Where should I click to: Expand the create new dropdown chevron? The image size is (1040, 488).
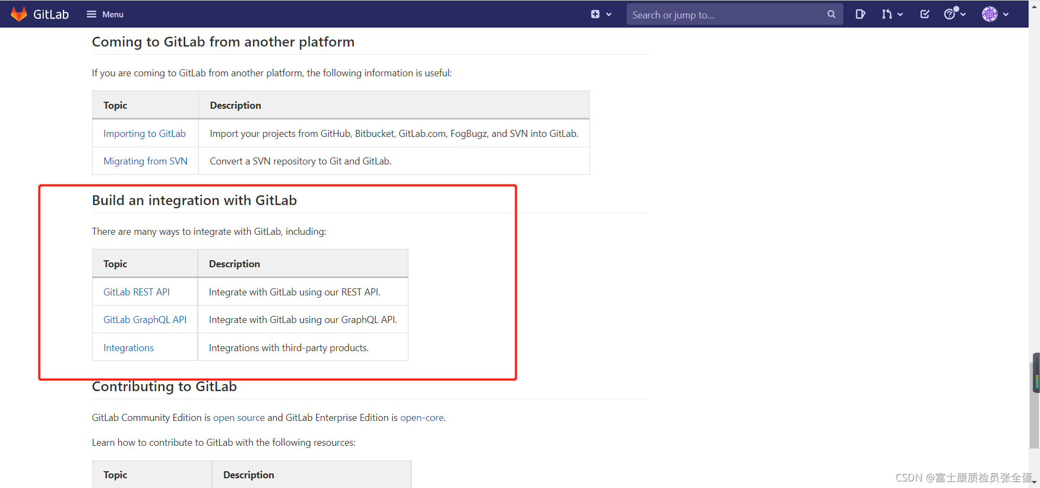coord(609,15)
